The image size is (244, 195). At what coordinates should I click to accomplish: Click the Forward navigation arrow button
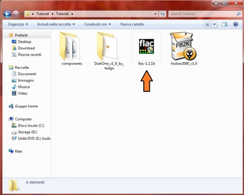click(x=16, y=14)
